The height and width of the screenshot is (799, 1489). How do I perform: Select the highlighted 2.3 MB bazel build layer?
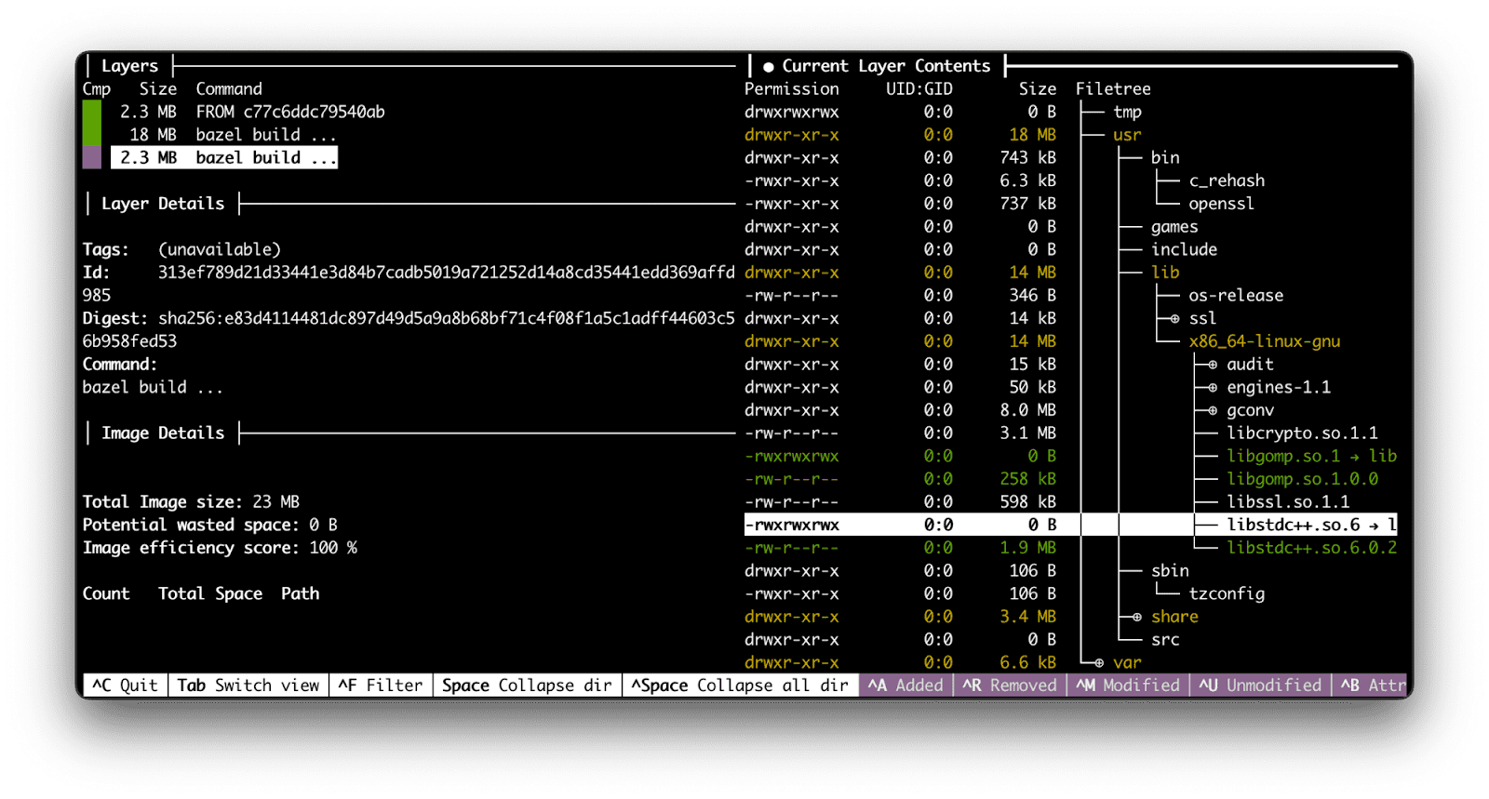pyautogui.click(x=223, y=157)
